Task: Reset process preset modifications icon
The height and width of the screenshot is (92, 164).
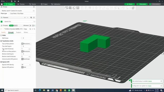Action: click(x=1, y=29)
